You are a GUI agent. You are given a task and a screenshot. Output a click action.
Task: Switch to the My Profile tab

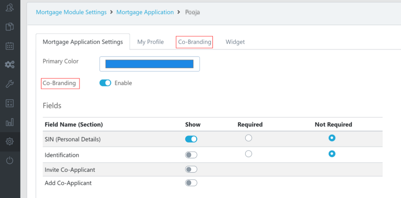[x=150, y=42]
